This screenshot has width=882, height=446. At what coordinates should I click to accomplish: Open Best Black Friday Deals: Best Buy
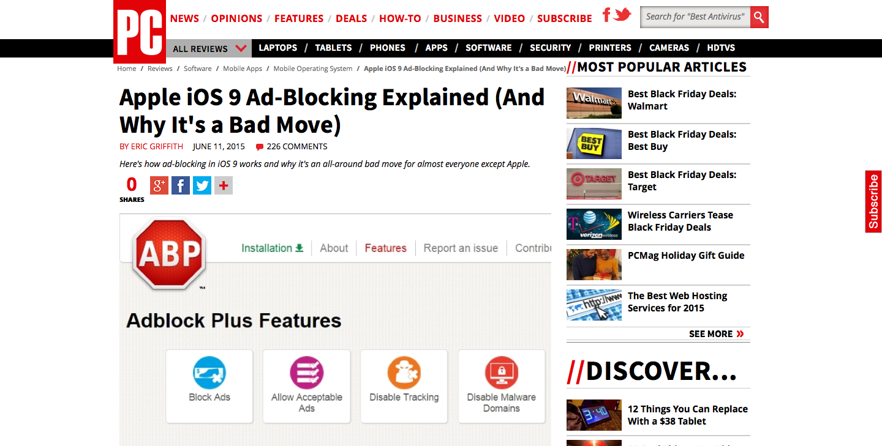(x=682, y=141)
